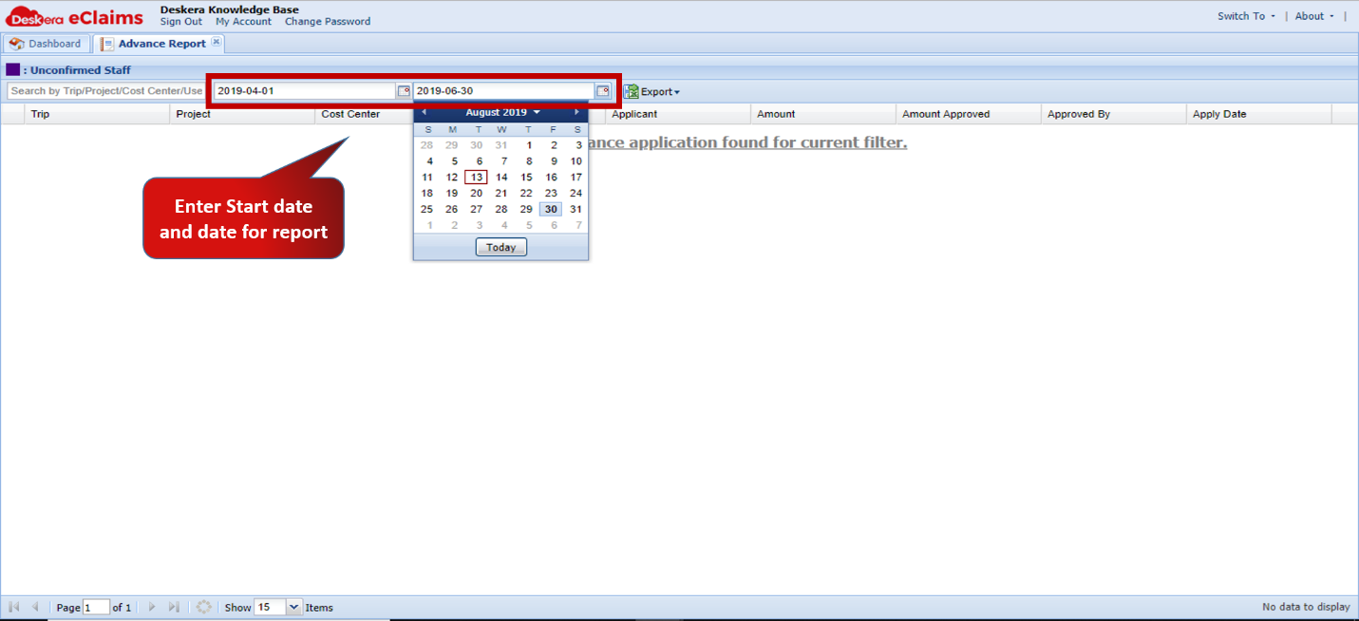The image size is (1359, 621).
Task: Select August 25 in the calendar
Action: [427, 209]
